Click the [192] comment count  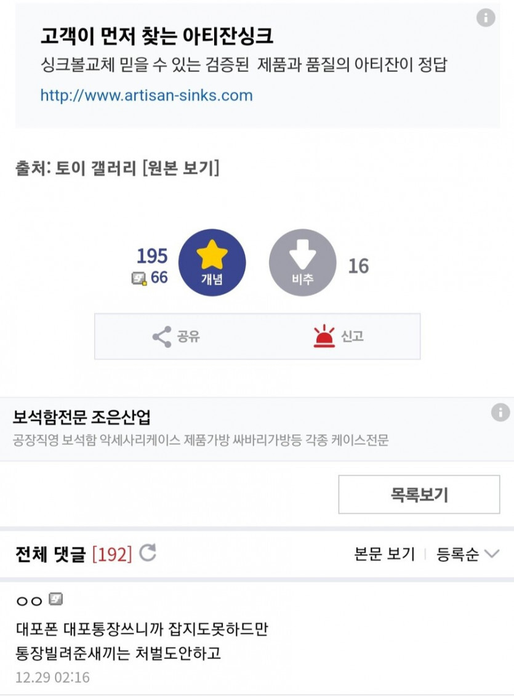[x=112, y=554]
